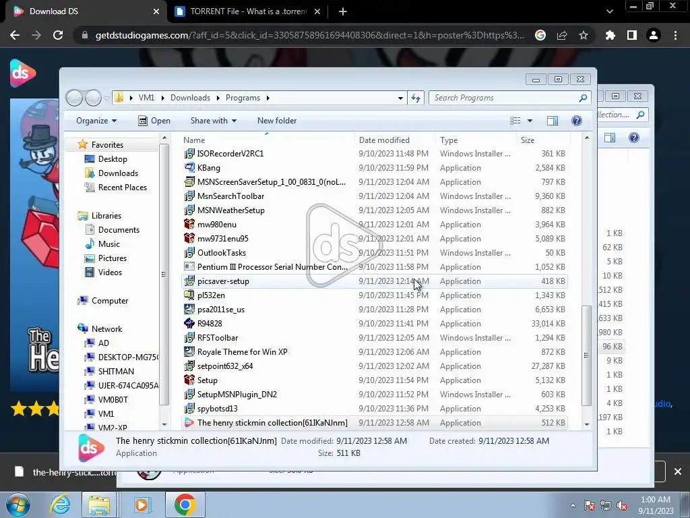Click the Explorer back arrow button
690x518 pixels.
coord(74,98)
